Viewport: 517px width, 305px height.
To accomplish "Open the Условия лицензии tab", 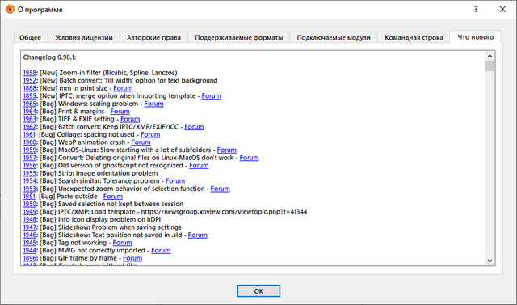I will pos(84,38).
